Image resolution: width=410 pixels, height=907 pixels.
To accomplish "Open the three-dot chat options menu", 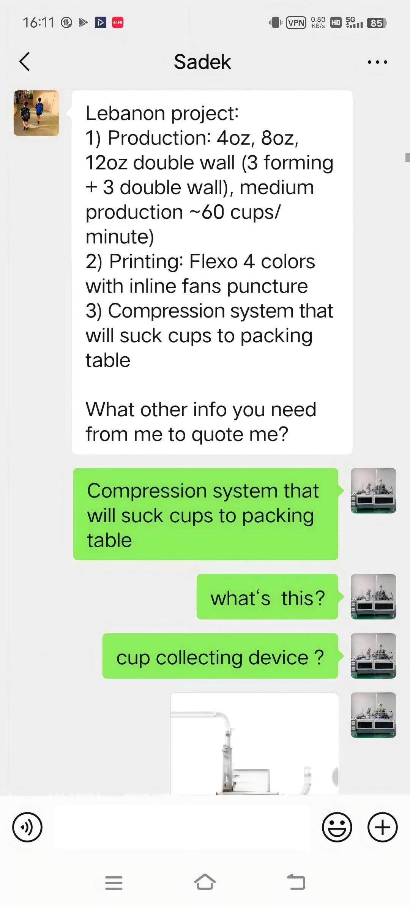I will tap(377, 62).
